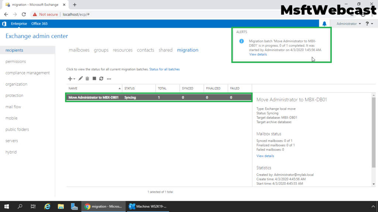Click the details pane scrollbar down arrow
Image resolution: width=378 pixels, height=212 pixels.
point(374,184)
